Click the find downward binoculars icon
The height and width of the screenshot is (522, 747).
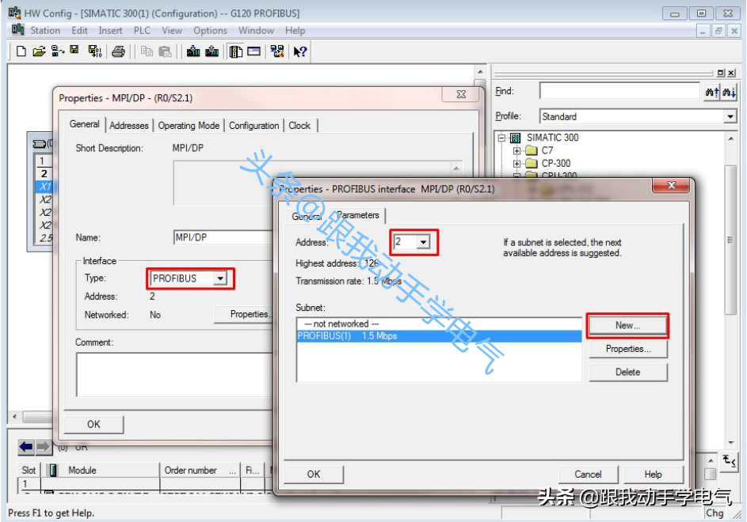coord(730,93)
